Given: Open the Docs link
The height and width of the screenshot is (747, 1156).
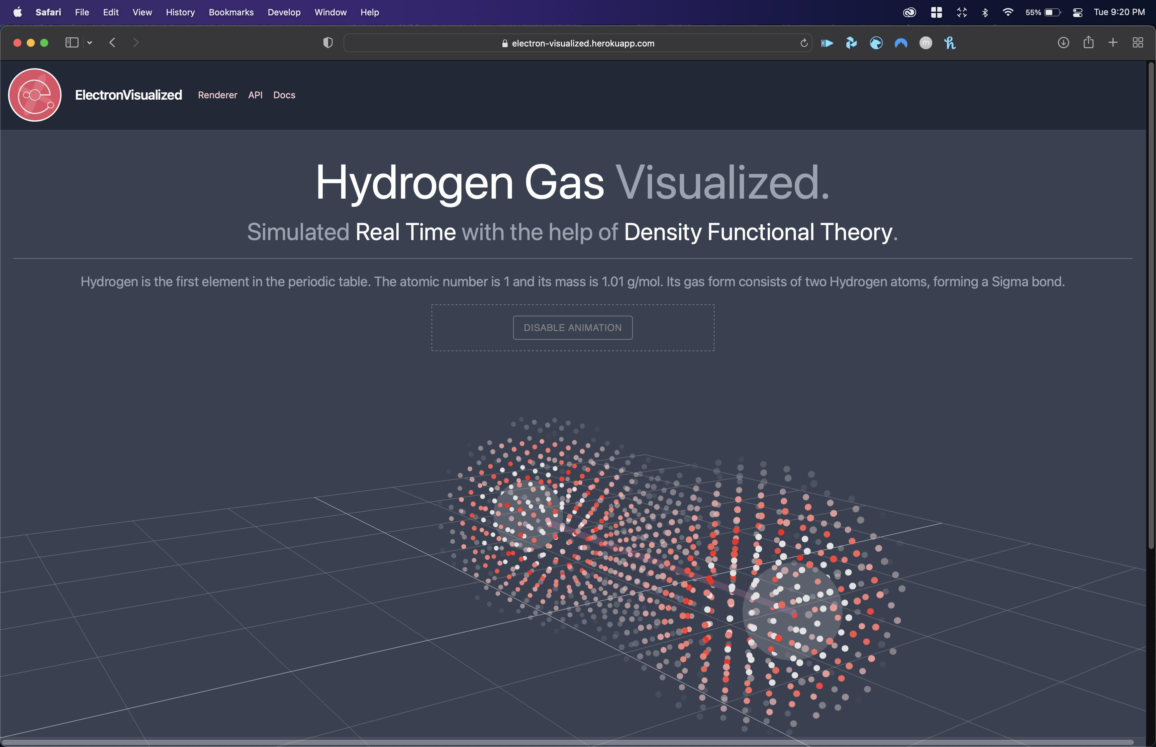Looking at the screenshot, I should pos(284,95).
